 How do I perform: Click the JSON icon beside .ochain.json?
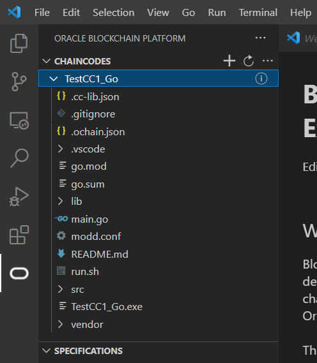tap(61, 131)
